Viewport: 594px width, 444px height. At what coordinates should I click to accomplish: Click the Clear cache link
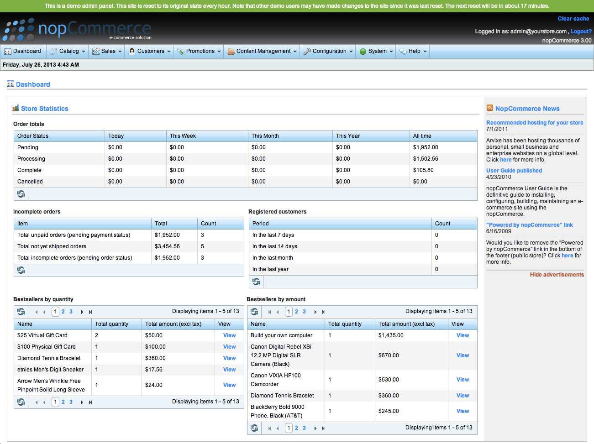coord(573,19)
